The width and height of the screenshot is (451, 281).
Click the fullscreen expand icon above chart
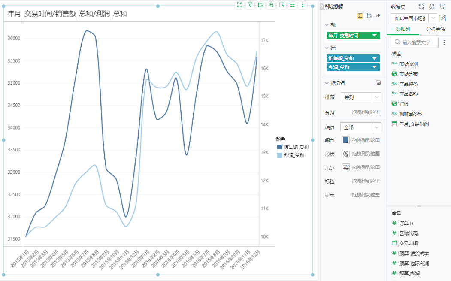[x=239, y=5]
